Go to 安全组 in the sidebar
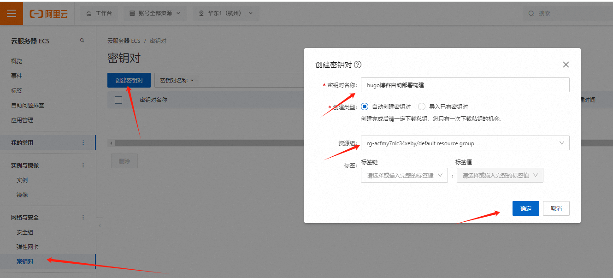 [x=25, y=232]
